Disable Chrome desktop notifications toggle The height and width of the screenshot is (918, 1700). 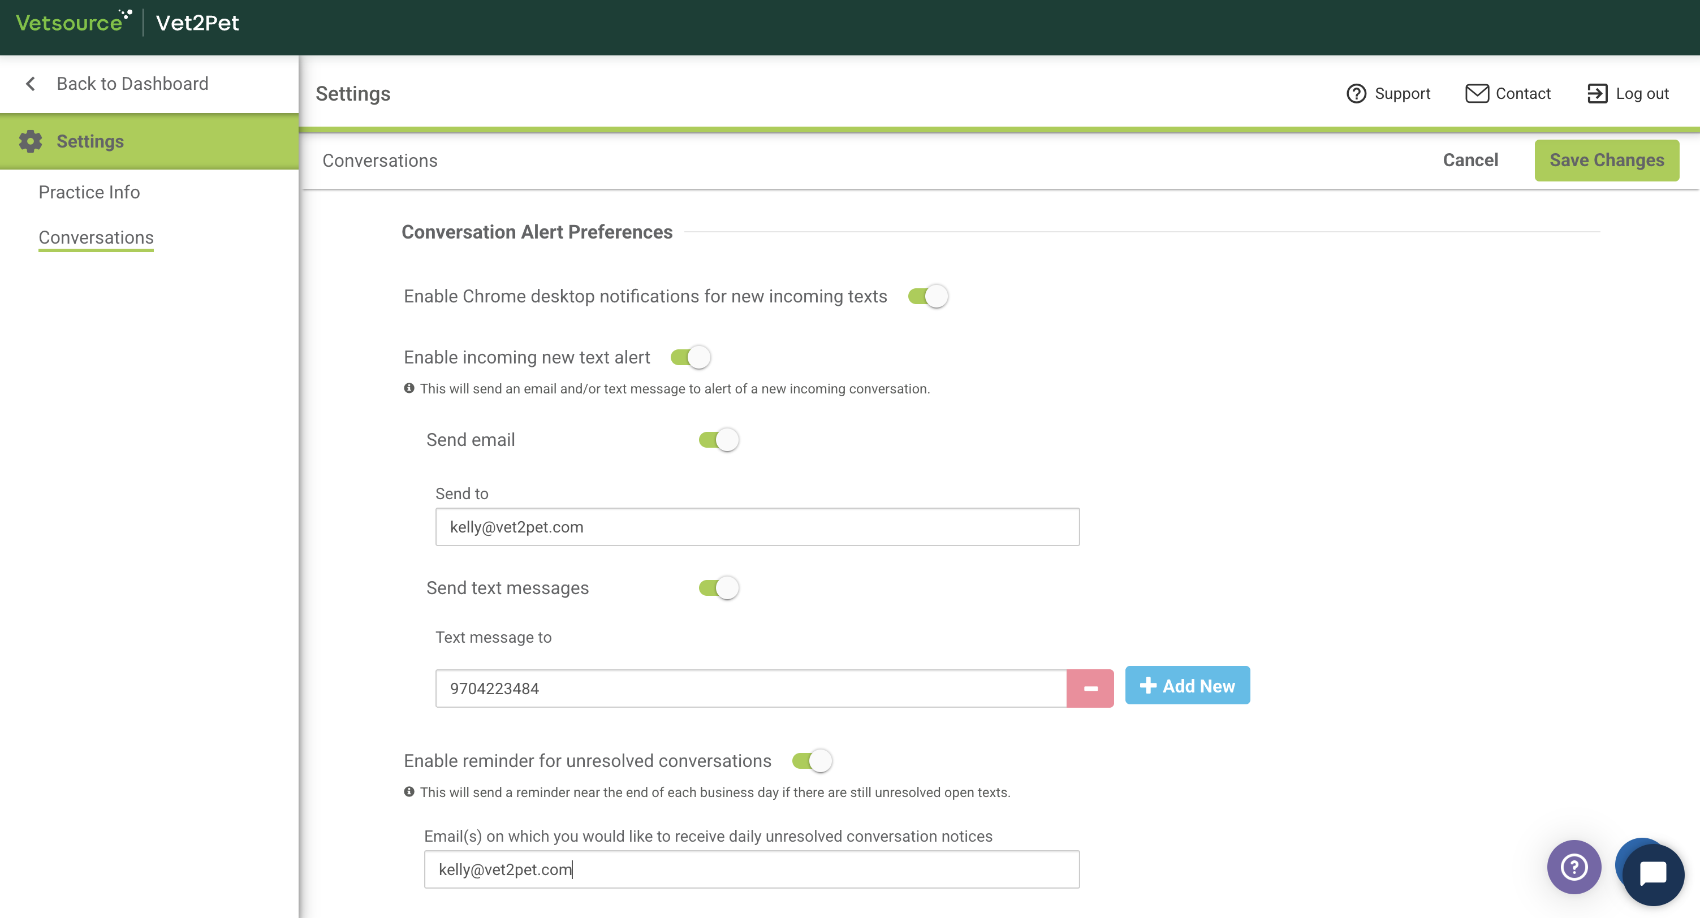927,296
